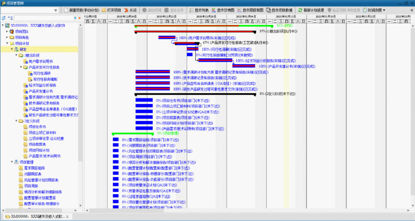This screenshot has height=221, width=415.
Task: Select 项目角色 in the tree
Action: point(22,37)
